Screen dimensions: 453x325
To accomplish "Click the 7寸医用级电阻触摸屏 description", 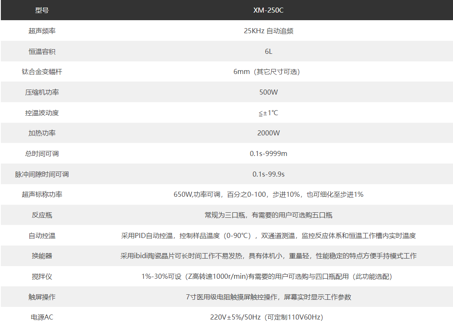I will pos(268,297).
